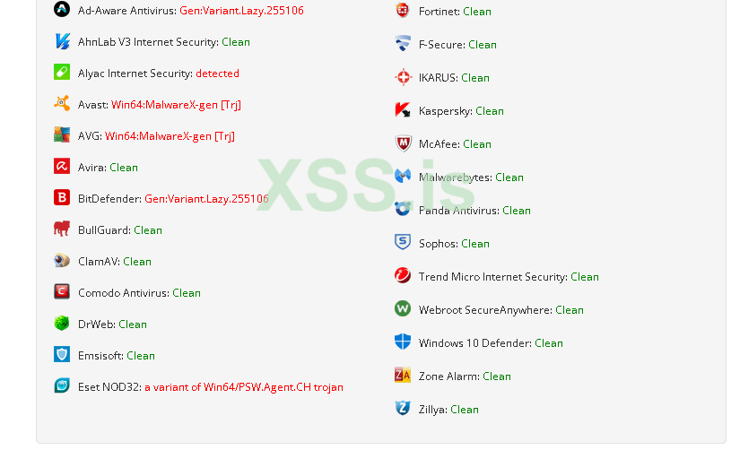The image size is (731, 450).
Task: Click the Kaspersky red K icon
Action: [403, 110]
